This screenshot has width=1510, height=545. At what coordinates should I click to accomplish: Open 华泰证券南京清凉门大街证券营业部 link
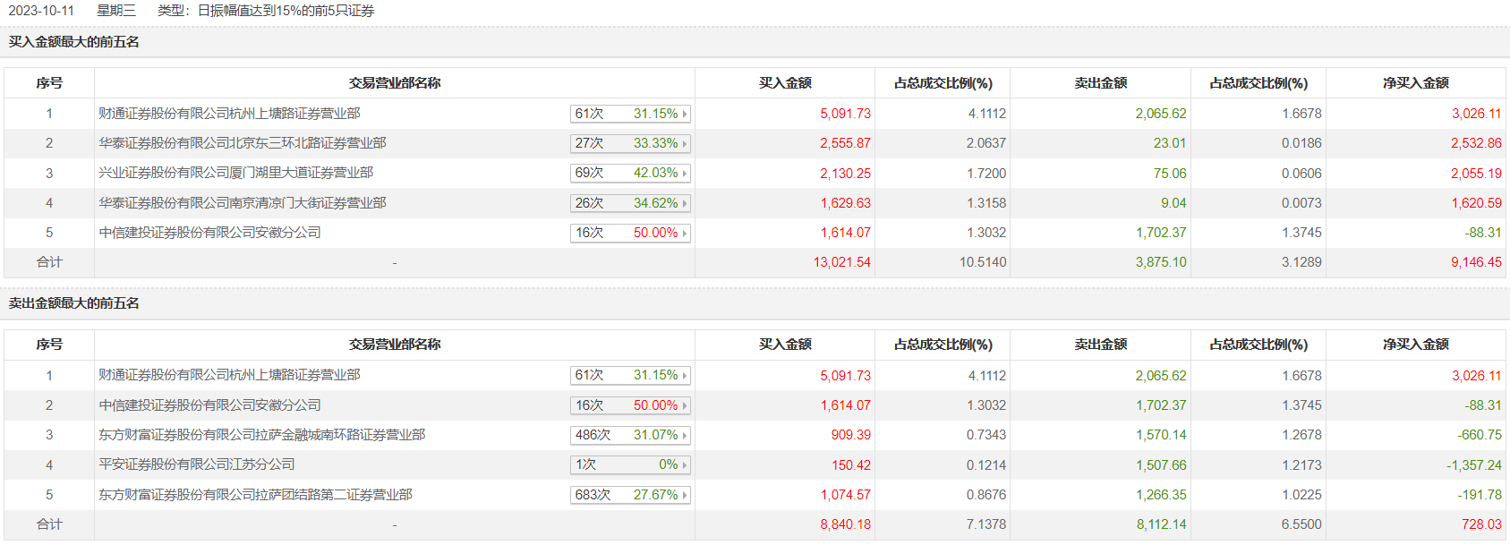pos(243,203)
